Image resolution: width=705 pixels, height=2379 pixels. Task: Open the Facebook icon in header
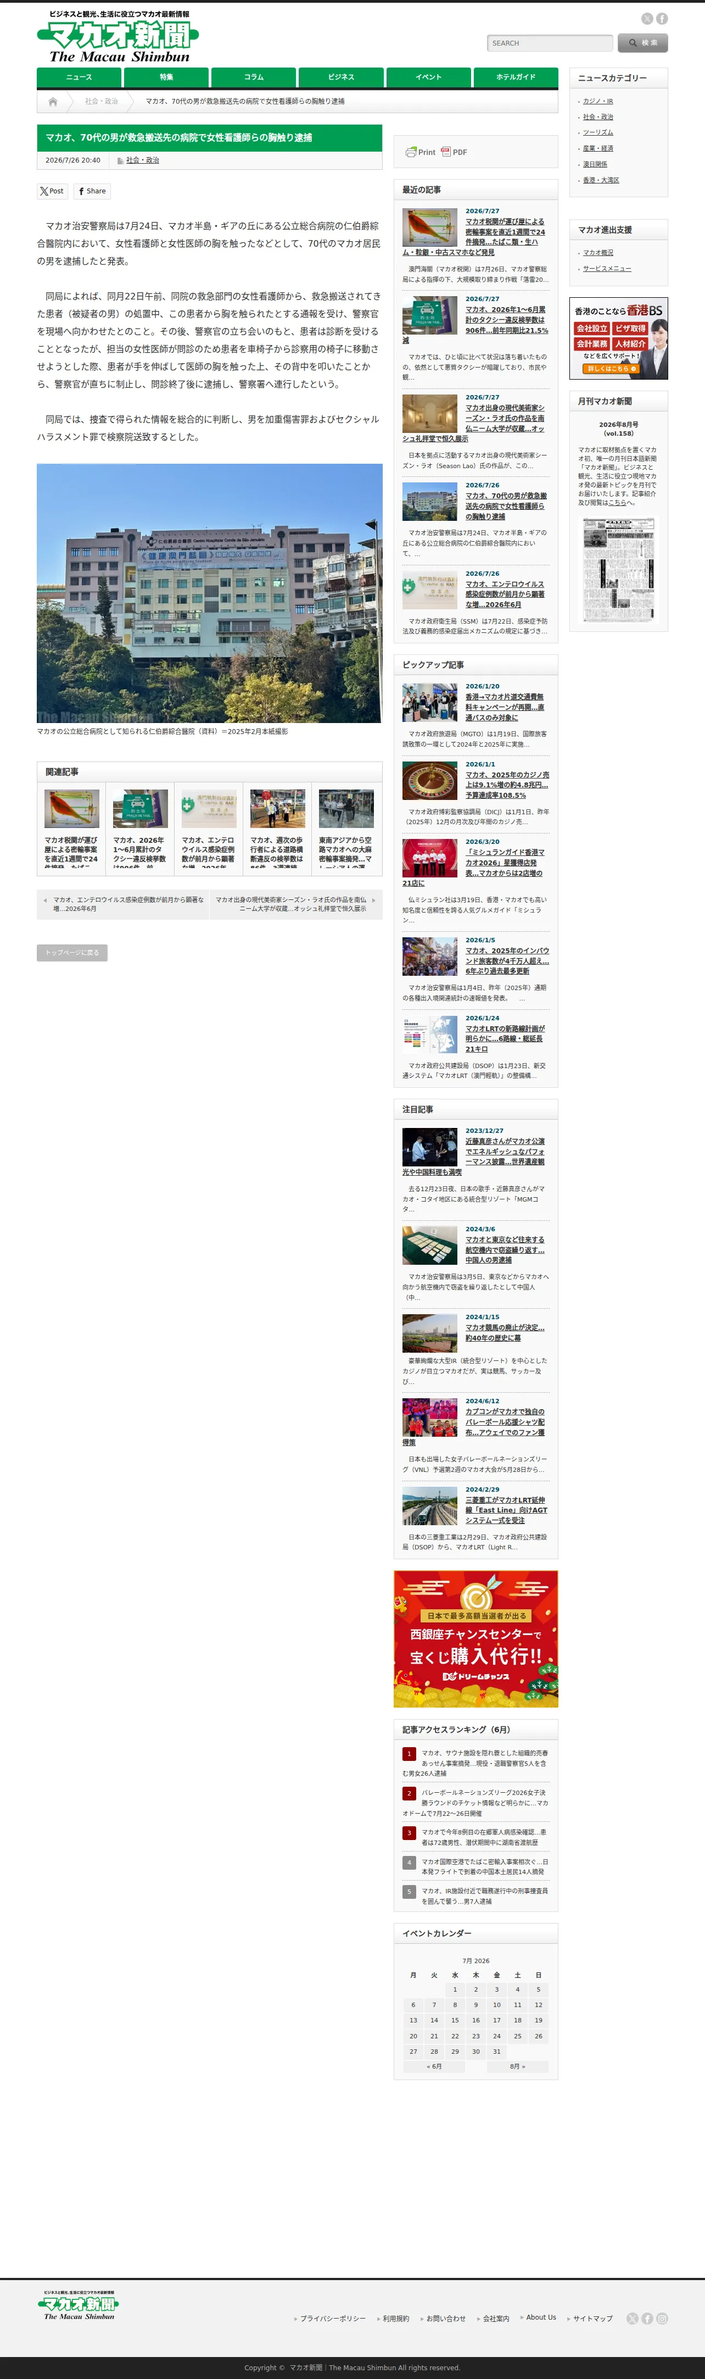click(662, 19)
